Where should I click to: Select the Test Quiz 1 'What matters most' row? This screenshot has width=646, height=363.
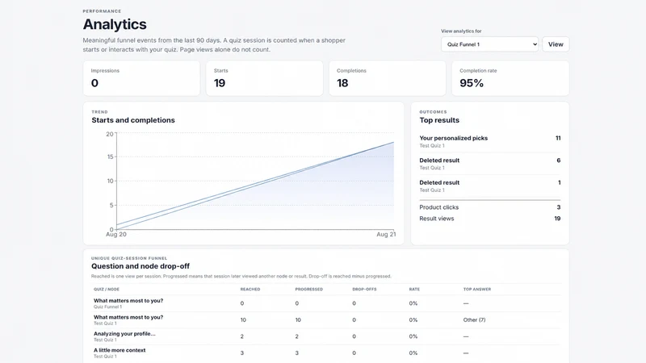pyautogui.click(x=326, y=319)
